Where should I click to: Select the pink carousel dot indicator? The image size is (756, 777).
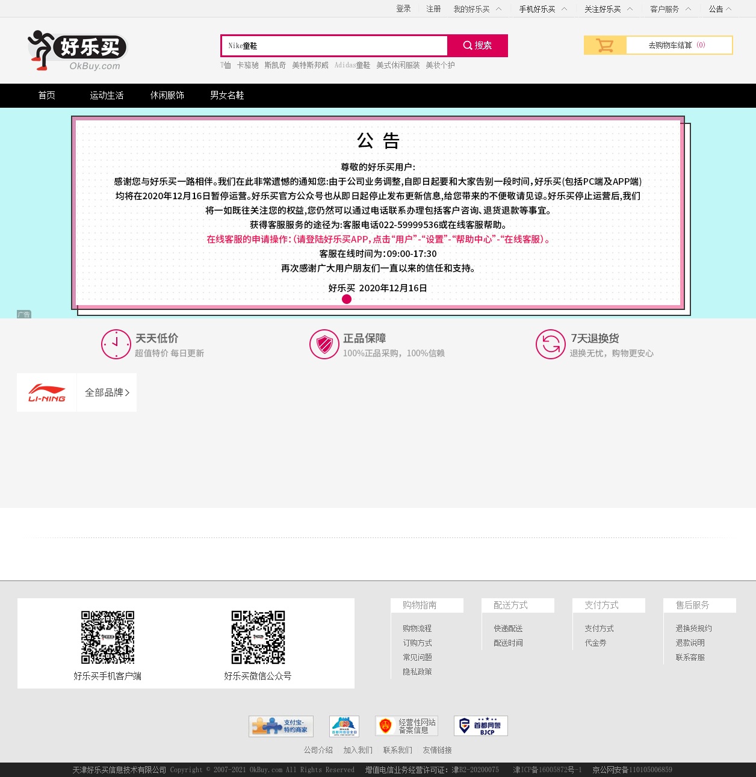[x=347, y=299]
